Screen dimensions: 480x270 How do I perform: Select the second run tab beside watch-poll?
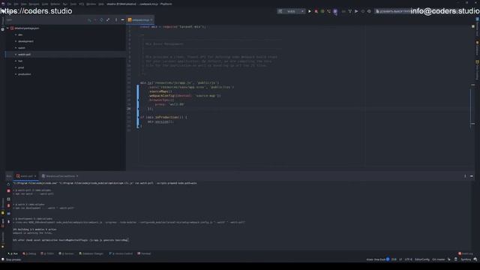click(x=60, y=176)
